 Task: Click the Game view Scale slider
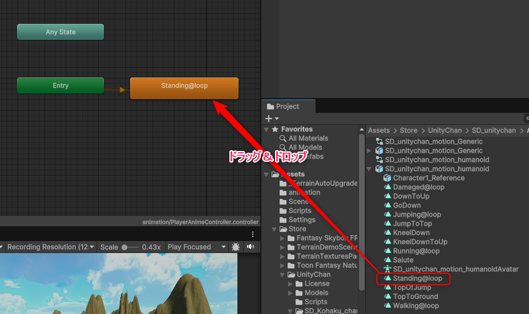[x=130, y=247]
